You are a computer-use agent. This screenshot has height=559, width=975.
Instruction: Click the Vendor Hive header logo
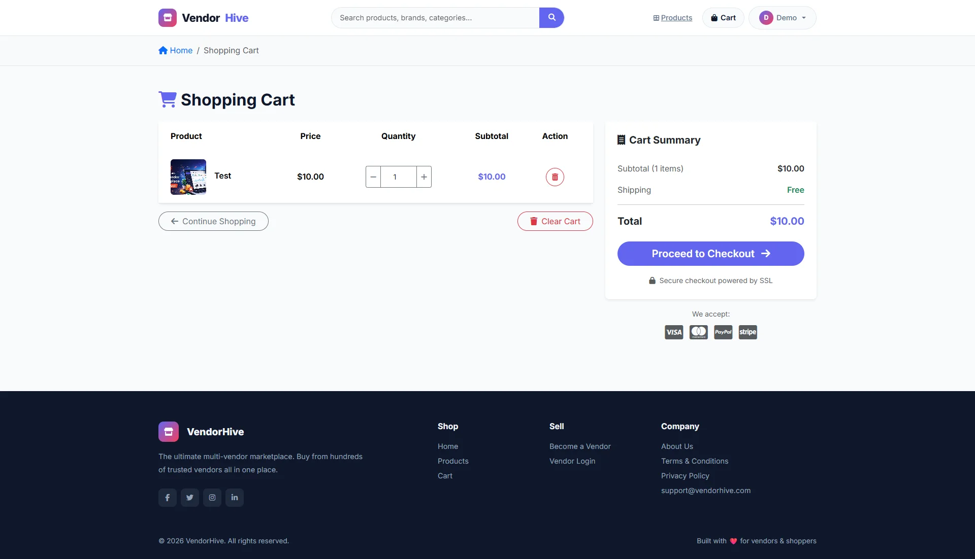(203, 18)
